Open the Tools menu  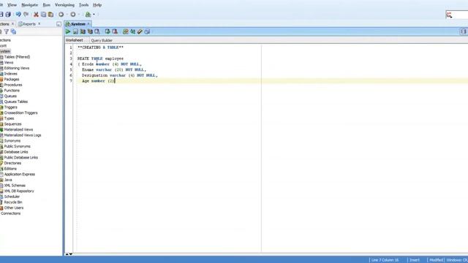84,5
